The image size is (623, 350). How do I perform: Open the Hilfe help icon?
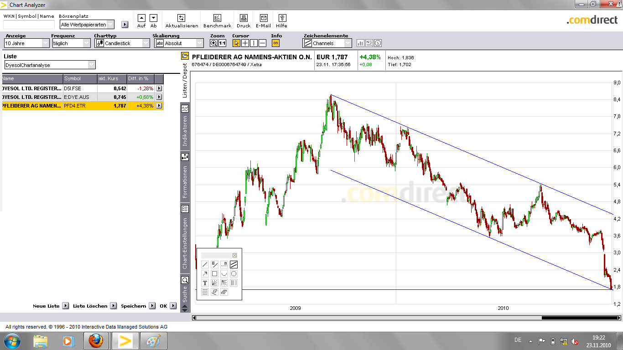(x=282, y=18)
